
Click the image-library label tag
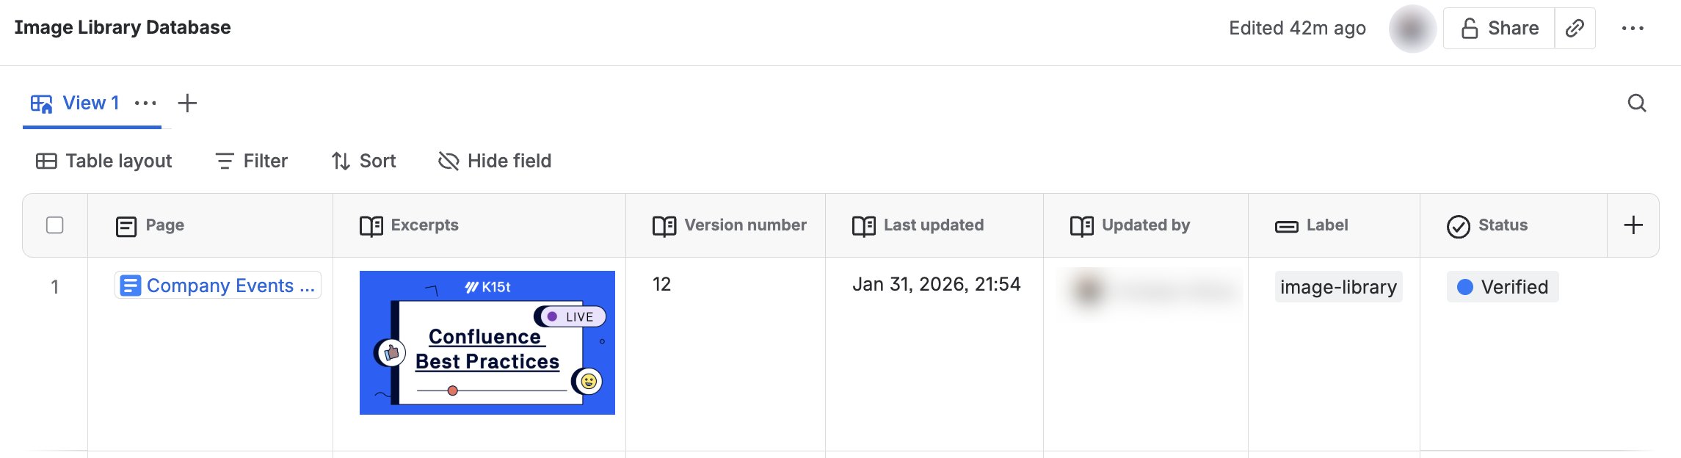[1338, 287]
